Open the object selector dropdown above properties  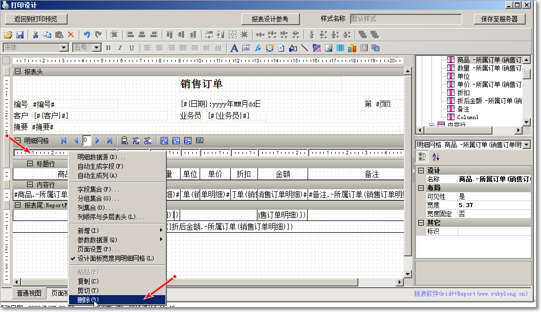coord(527,145)
